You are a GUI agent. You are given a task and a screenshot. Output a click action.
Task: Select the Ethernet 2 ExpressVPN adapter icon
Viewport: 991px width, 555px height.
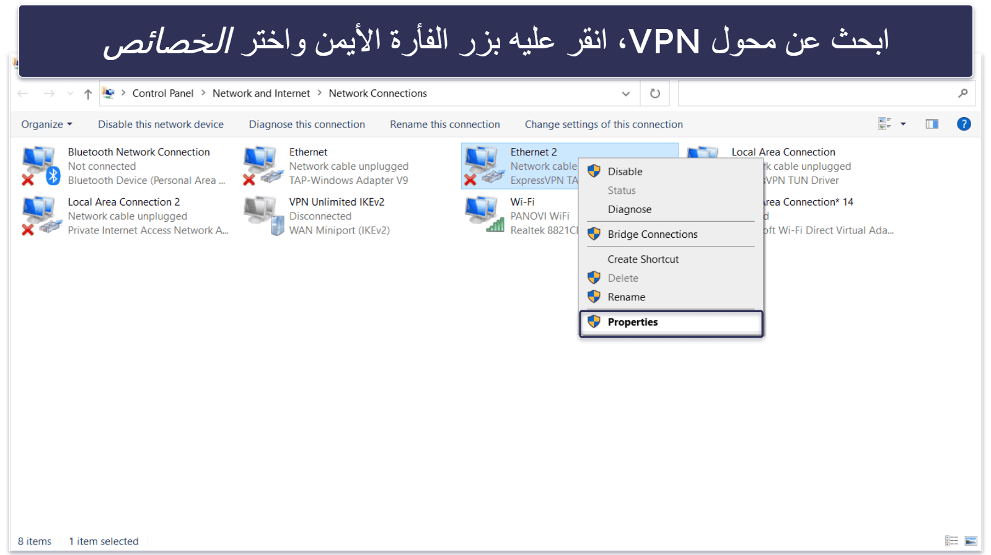[x=484, y=165]
